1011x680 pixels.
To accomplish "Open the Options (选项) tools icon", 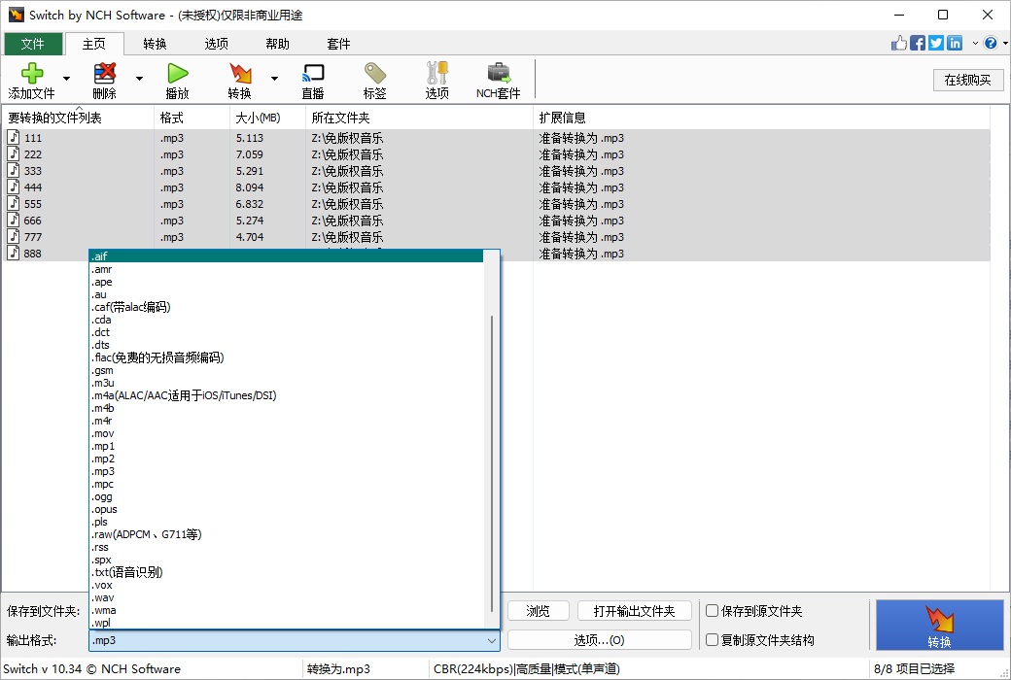I will [x=437, y=74].
